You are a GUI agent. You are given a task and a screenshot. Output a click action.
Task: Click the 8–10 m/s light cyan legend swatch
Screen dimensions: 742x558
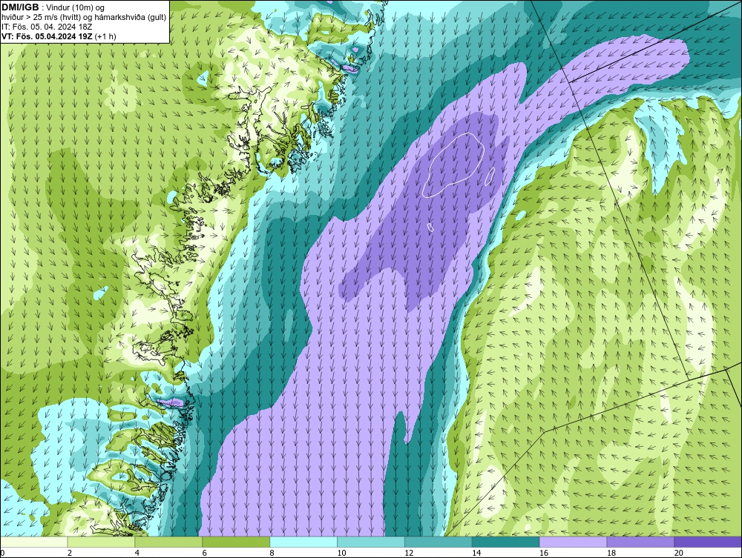(303, 542)
